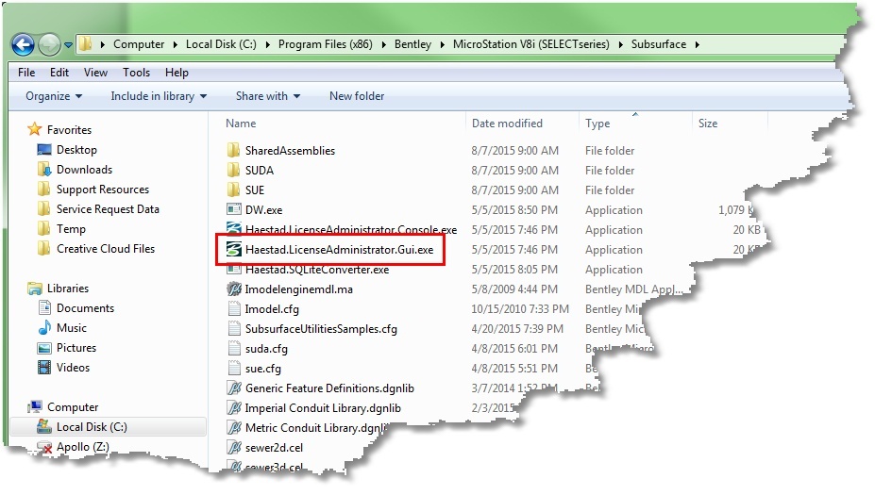Select Haestad.SQLiteConverter.exe icon
Screen dimensions: 875x495
233,270
